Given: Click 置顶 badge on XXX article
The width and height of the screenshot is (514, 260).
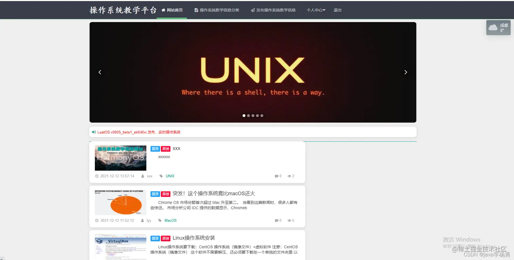Looking at the screenshot, I should point(155,149).
